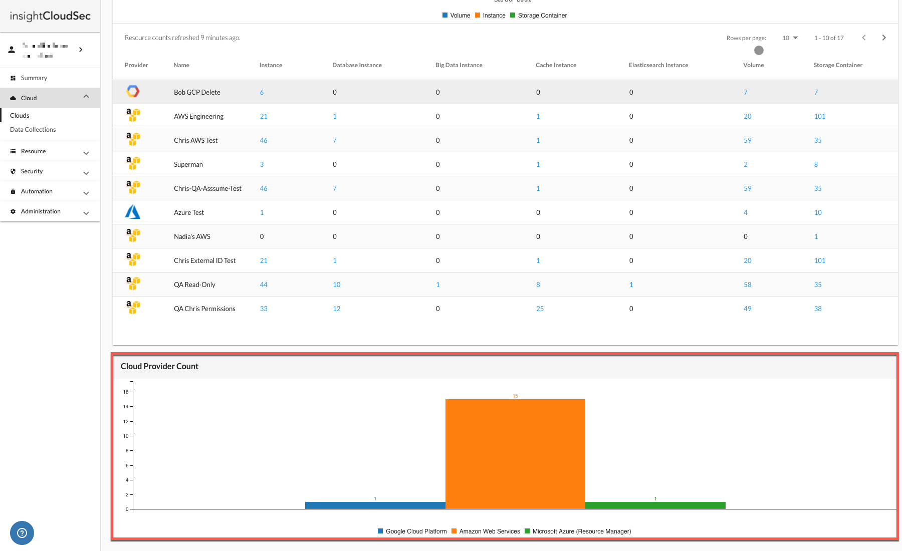Click the AWS icon for QA Chris Permissions
902x551 pixels.
[x=133, y=308]
